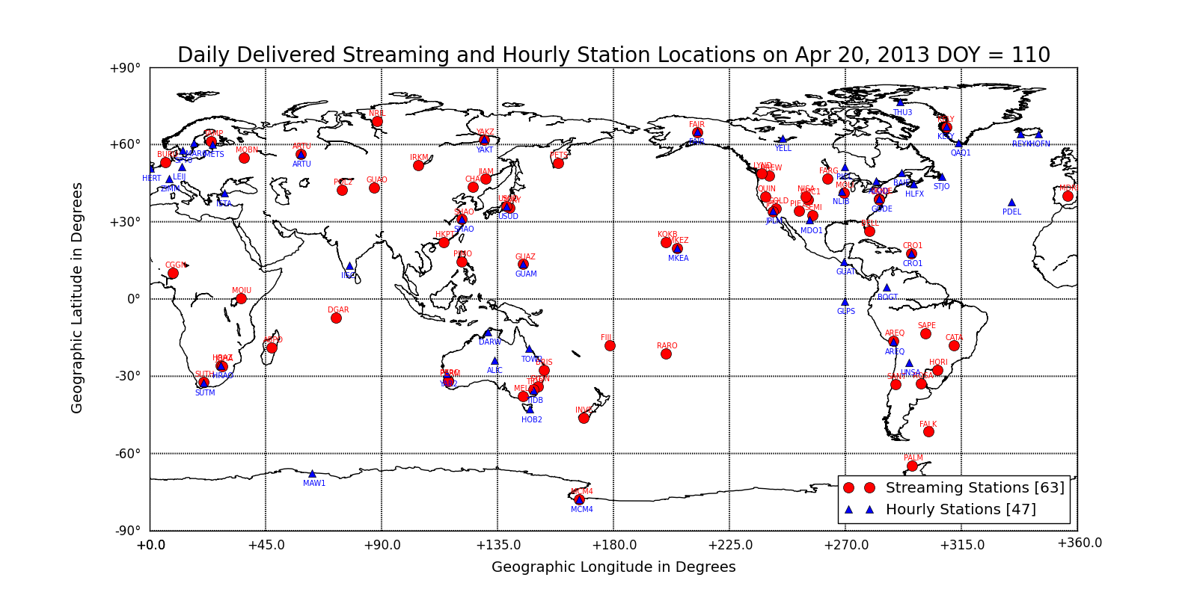Click the PDEL hourly station marker

[1011, 203]
